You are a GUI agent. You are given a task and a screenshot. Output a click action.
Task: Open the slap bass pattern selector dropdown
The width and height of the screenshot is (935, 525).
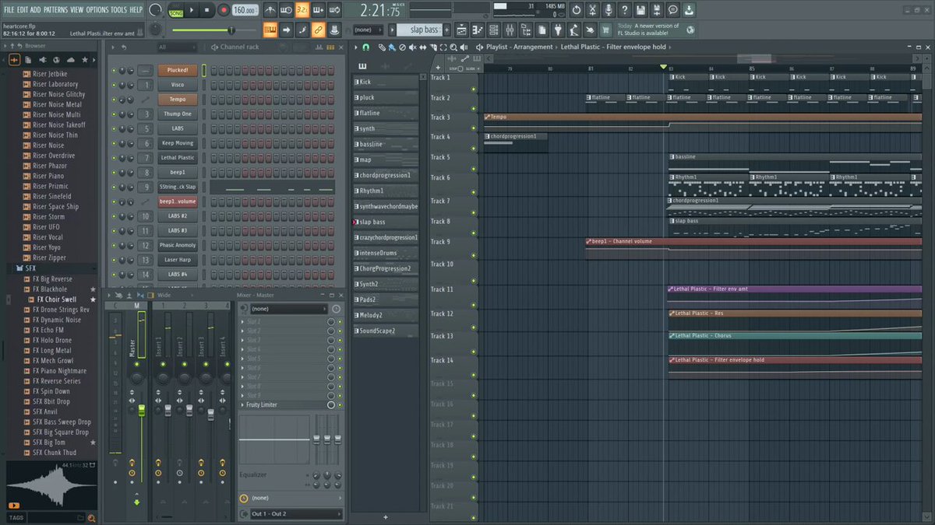coord(422,30)
